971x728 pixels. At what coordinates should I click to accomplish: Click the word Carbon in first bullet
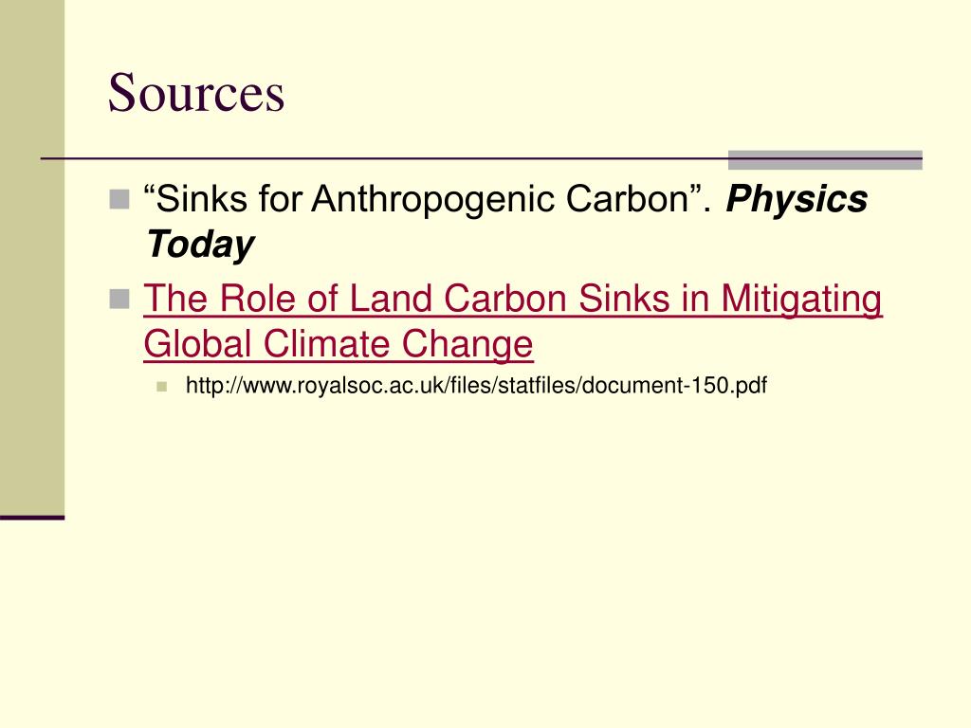click(628, 199)
